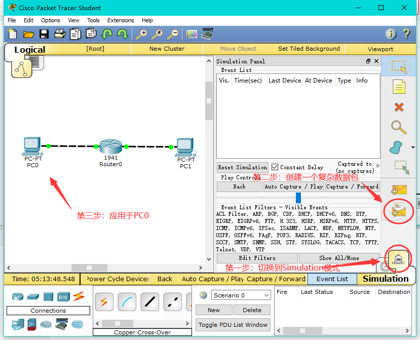Click the Simulation Panel Back button
Image resolution: width=420 pixels, height=340 pixels.
pyautogui.click(x=240, y=186)
